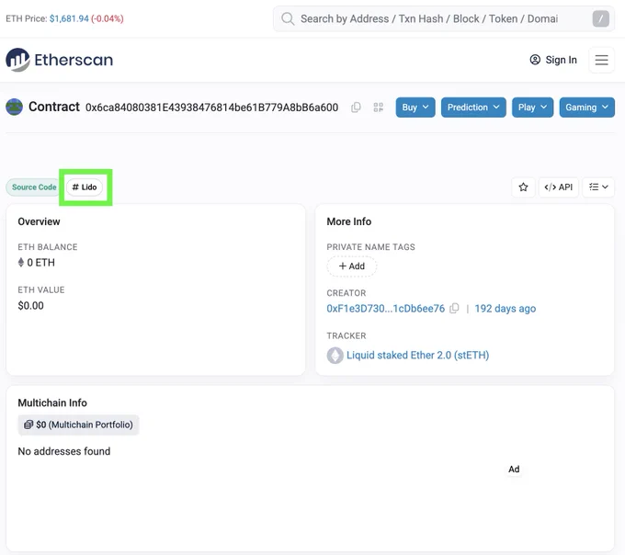Click the No addresses found text
This screenshot has height=555, width=625.
point(64,451)
